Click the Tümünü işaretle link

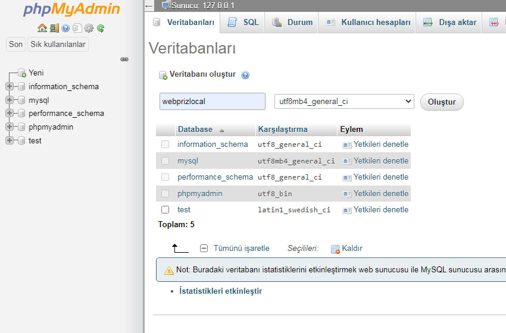click(x=241, y=248)
